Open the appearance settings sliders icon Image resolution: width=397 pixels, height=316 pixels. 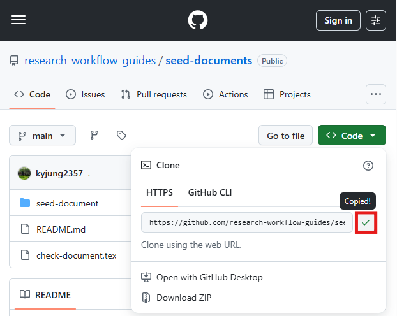pos(376,20)
